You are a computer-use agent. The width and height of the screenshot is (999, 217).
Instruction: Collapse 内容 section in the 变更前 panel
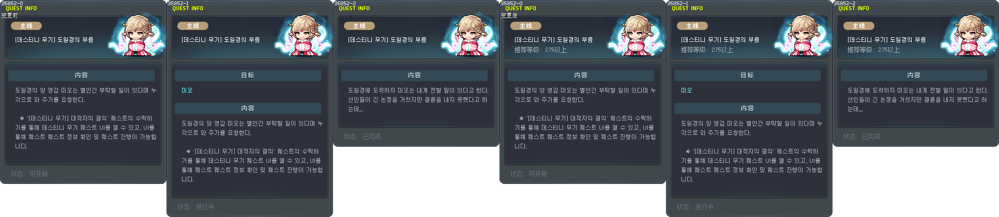(x=81, y=75)
